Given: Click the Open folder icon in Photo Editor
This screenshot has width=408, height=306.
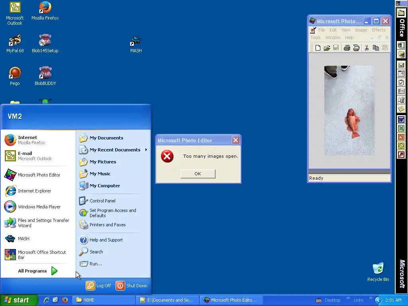Looking at the screenshot, I should pos(327,48).
